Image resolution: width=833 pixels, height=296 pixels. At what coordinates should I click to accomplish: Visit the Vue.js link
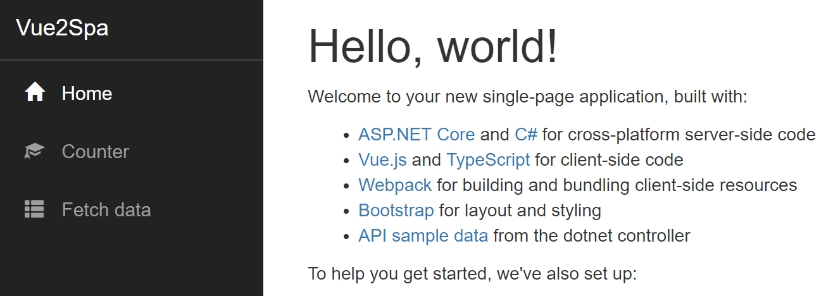point(382,160)
